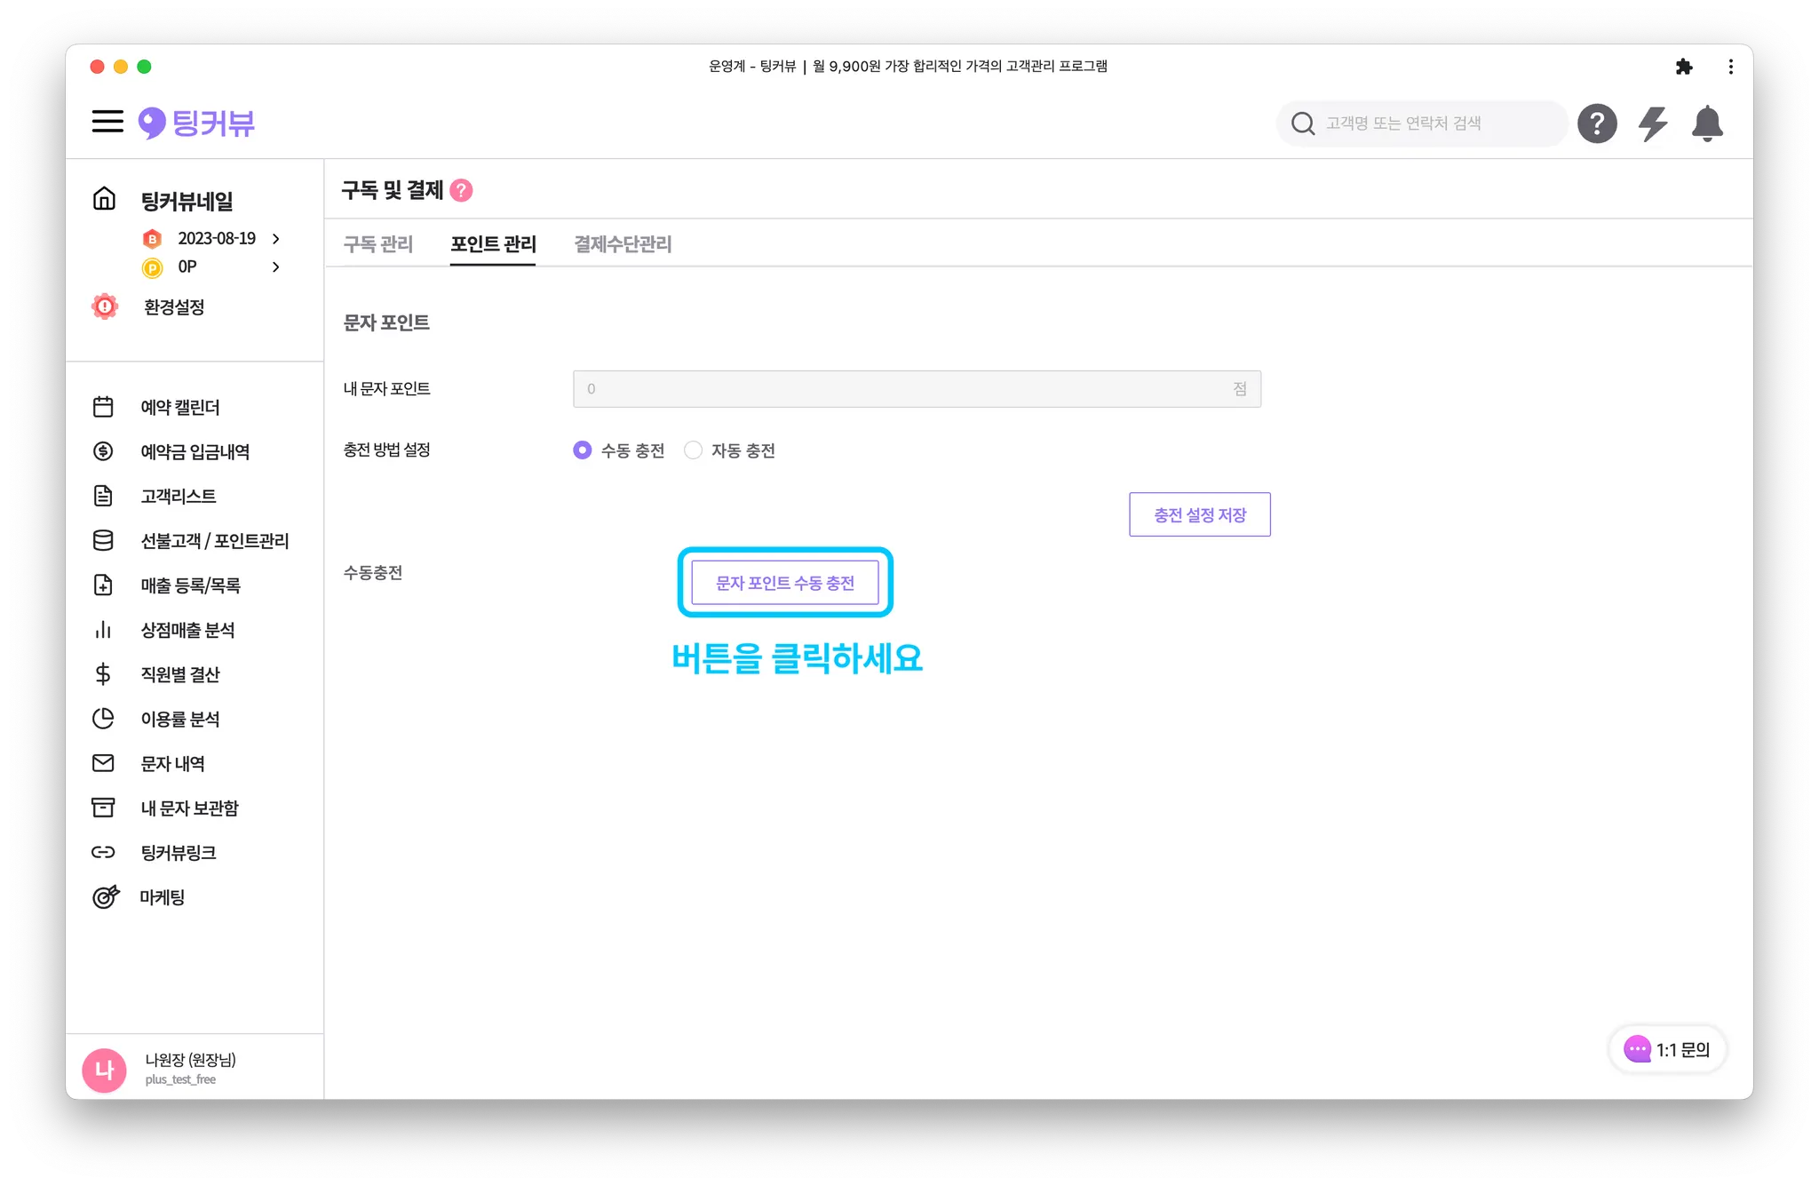1819x1186 pixels.
Task: Select the 자동 충전 radio button
Action: 693,450
